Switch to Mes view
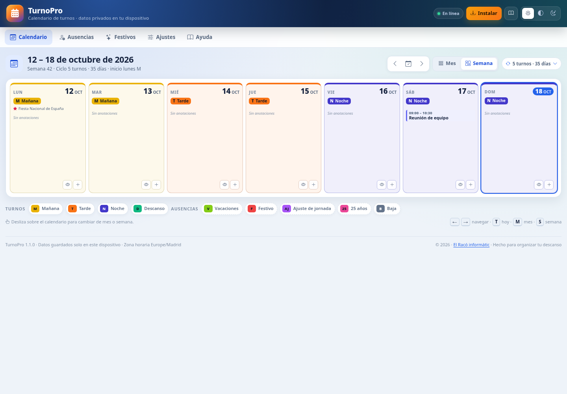The image size is (567, 394). (447, 63)
